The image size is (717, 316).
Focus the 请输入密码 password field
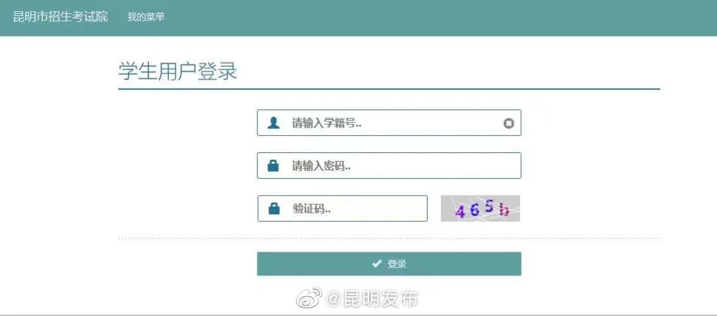pos(389,166)
